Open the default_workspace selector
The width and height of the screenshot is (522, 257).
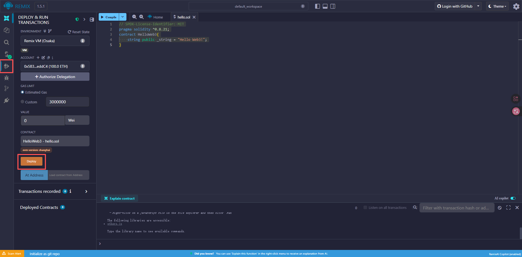point(248,6)
